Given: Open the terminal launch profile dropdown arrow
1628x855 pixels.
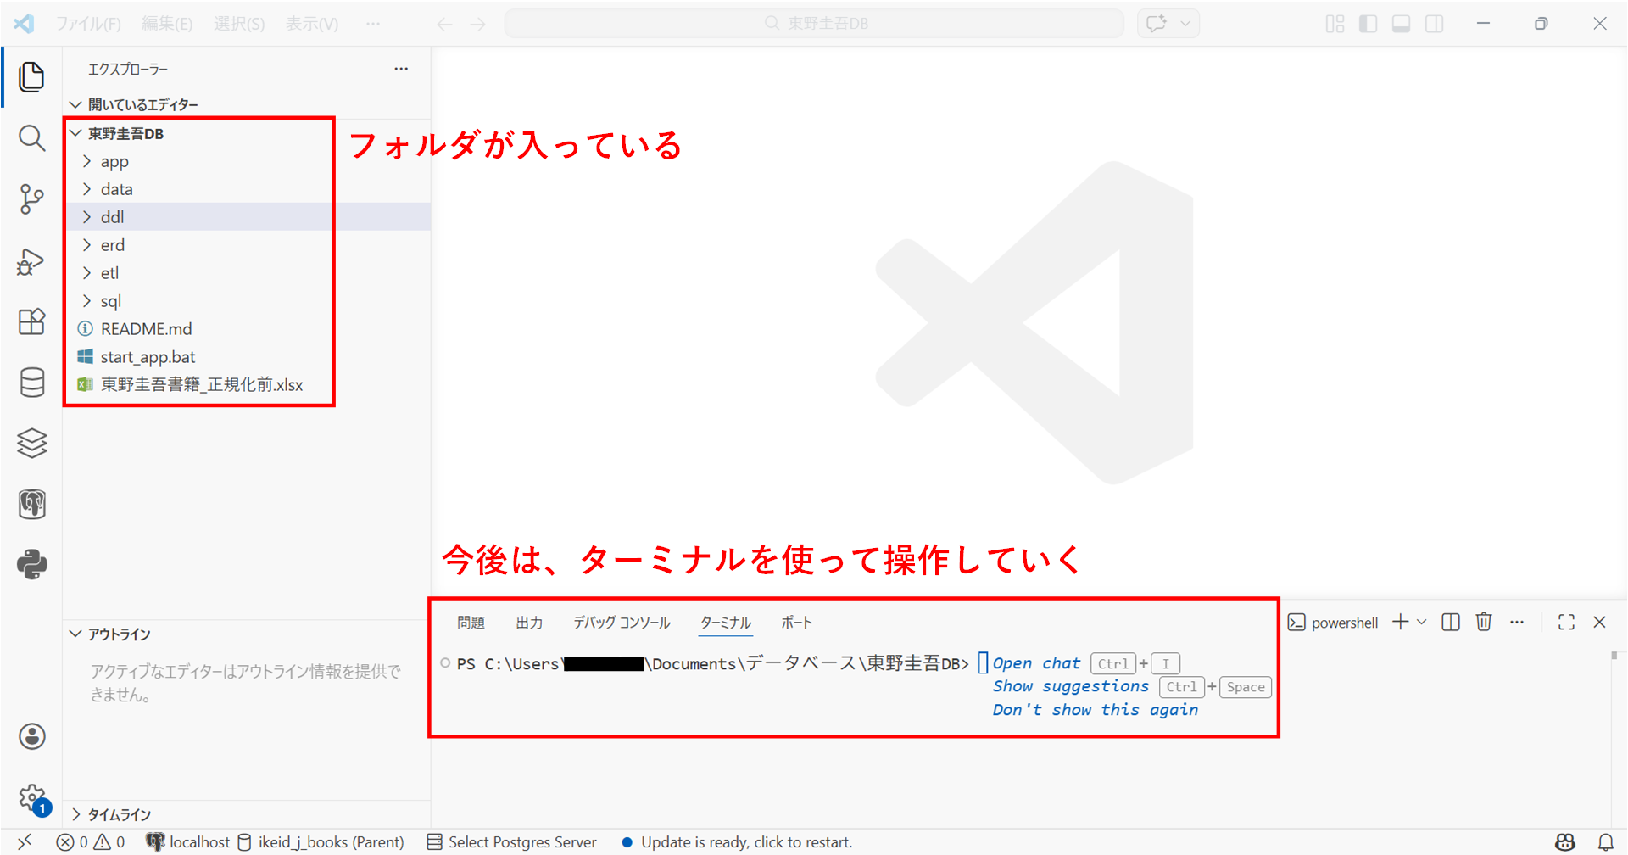Looking at the screenshot, I should tap(1422, 622).
